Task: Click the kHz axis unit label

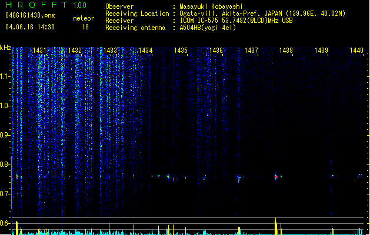Action: (5, 48)
